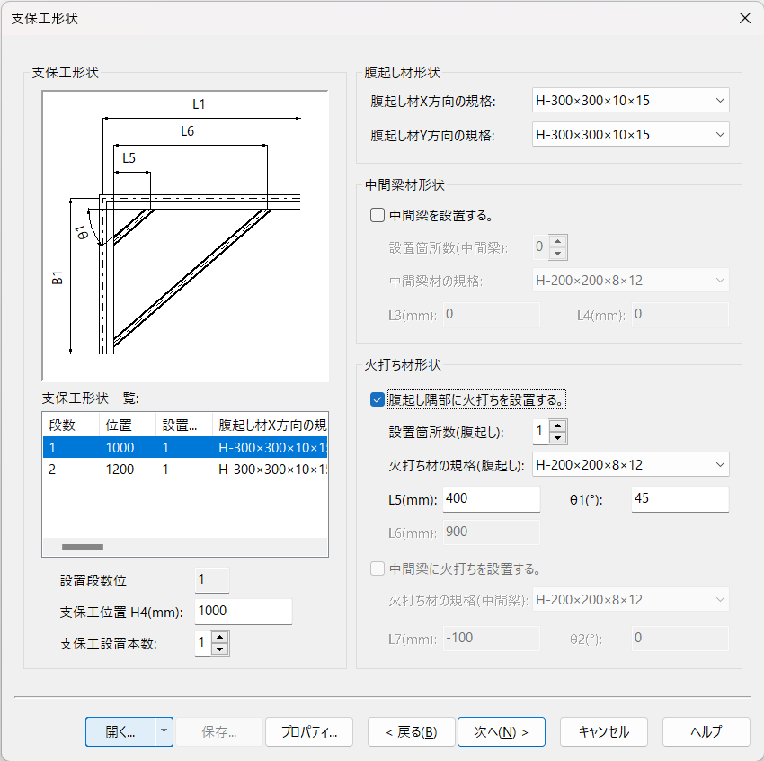The height and width of the screenshot is (761, 764).
Task: Open the 開く button dropdown arrow
Action: pos(164,731)
